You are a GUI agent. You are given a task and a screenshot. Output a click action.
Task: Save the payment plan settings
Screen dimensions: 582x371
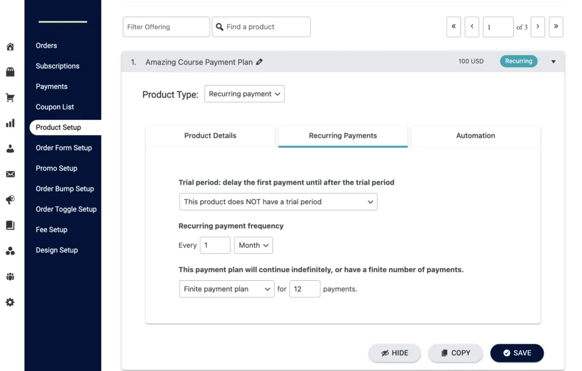517,353
